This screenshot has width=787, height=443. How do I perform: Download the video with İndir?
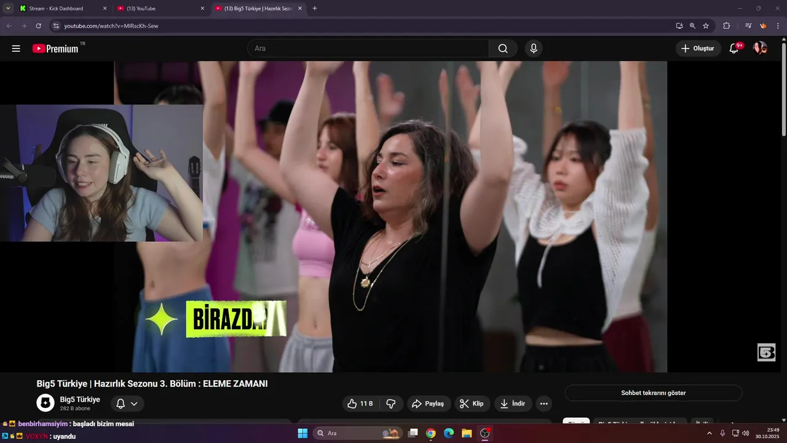pyautogui.click(x=513, y=404)
